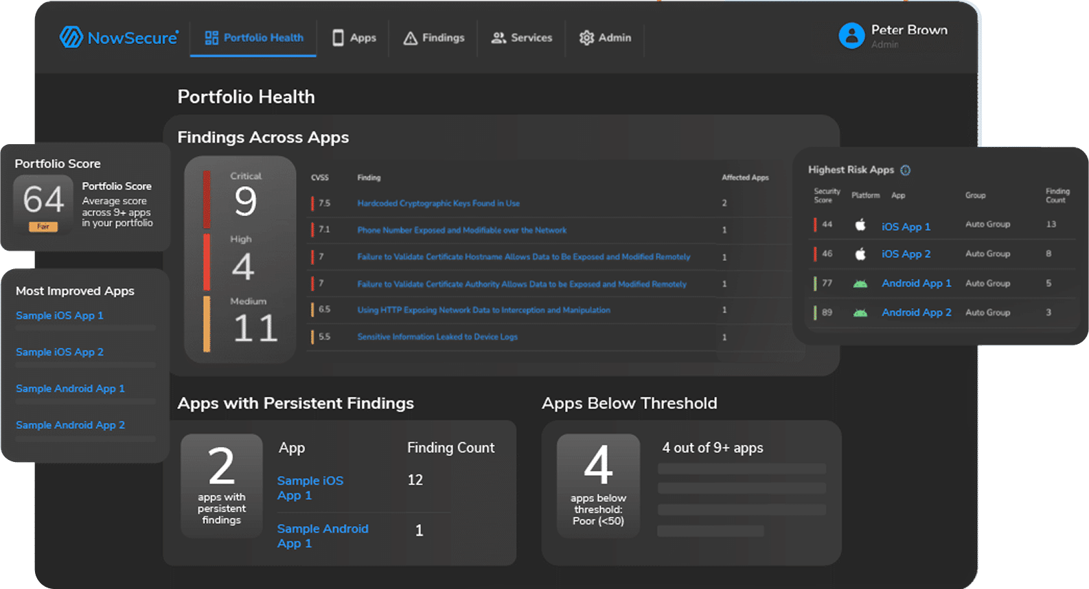Click the CVSS 6.5 value
This screenshot has width=1089, height=589.
pos(325,310)
